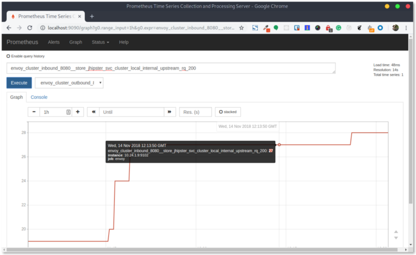Click the page's vertical scrollbar thumb
The height and width of the screenshot is (255, 416).
411,121
